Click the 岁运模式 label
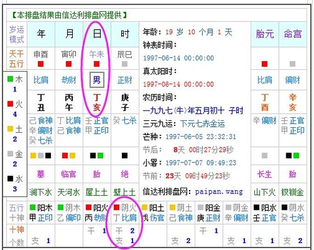This screenshot has height=250, width=314. pos(16,34)
